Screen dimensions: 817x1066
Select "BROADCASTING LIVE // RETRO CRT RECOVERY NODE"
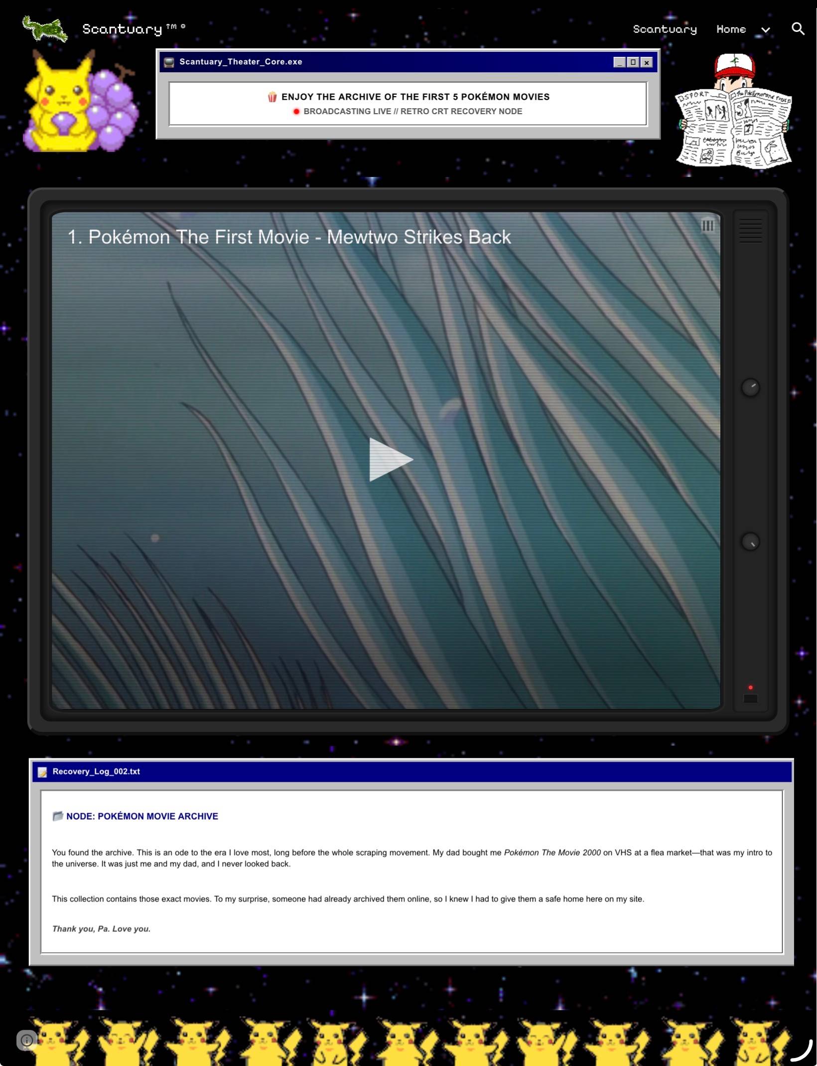click(413, 111)
